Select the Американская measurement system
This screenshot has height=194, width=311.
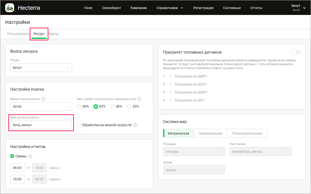click(x=210, y=133)
